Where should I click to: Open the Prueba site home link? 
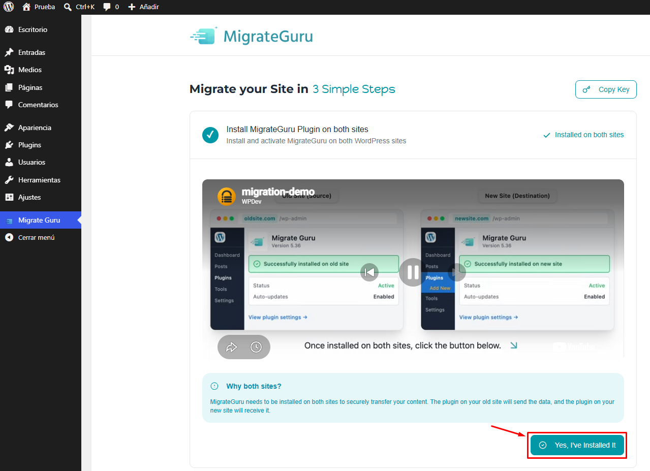pos(39,7)
